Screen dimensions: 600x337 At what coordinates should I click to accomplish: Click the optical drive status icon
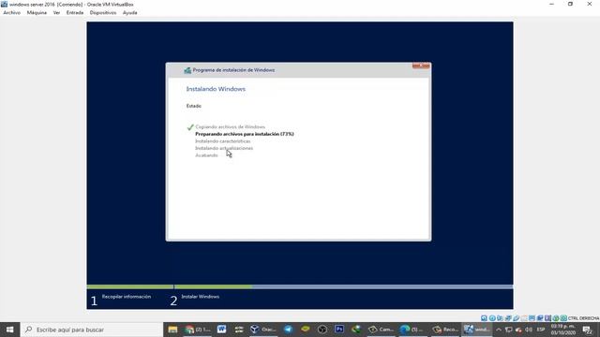(x=492, y=318)
